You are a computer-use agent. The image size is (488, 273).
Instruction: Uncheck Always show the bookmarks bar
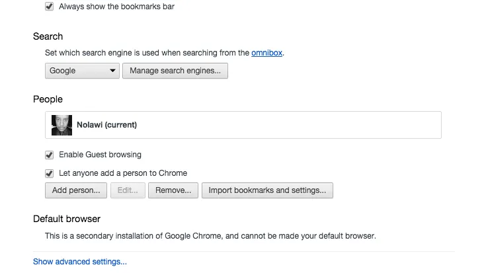(x=49, y=7)
